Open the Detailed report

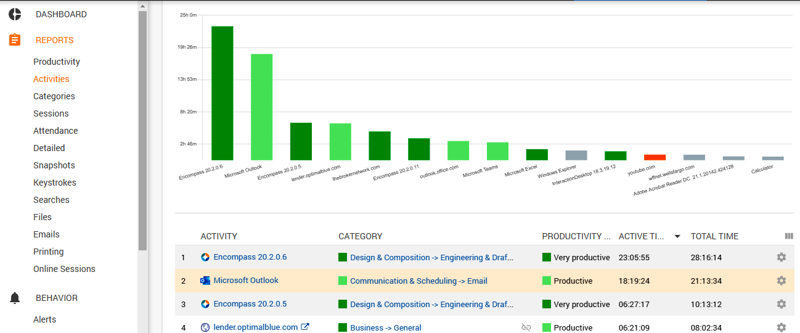point(49,148)
